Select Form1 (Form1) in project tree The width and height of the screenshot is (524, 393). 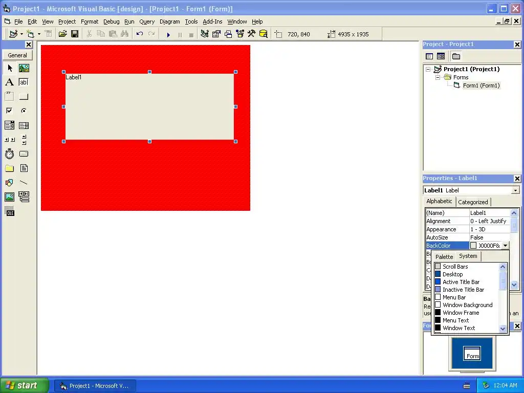[x=481, y=85]
